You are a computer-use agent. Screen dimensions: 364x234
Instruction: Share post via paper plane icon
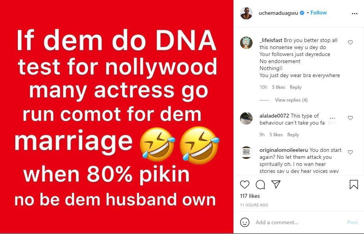[276, 185]
